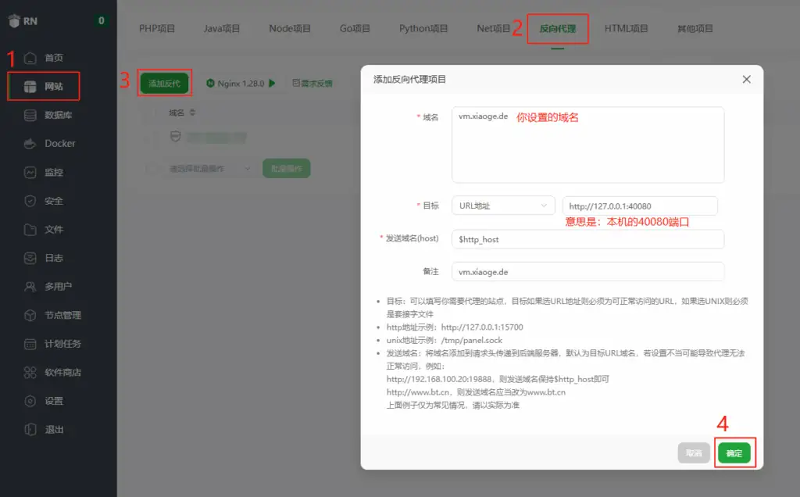Open the 安全 security panel
The height and width of the screenshot is (497, 800).
tap(53, 201)
